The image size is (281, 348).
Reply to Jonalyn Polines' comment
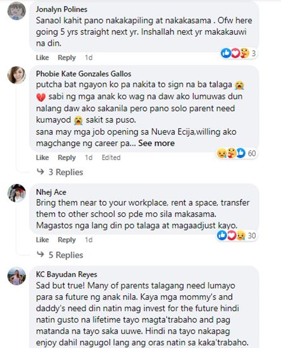67,57
